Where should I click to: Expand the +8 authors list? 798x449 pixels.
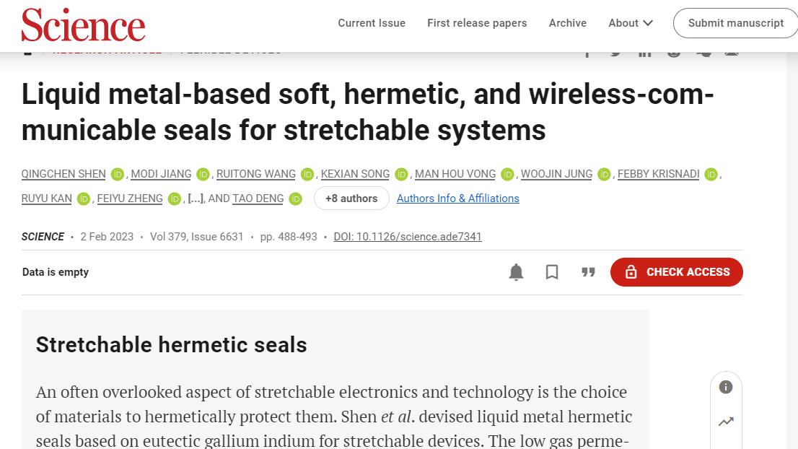351,199
